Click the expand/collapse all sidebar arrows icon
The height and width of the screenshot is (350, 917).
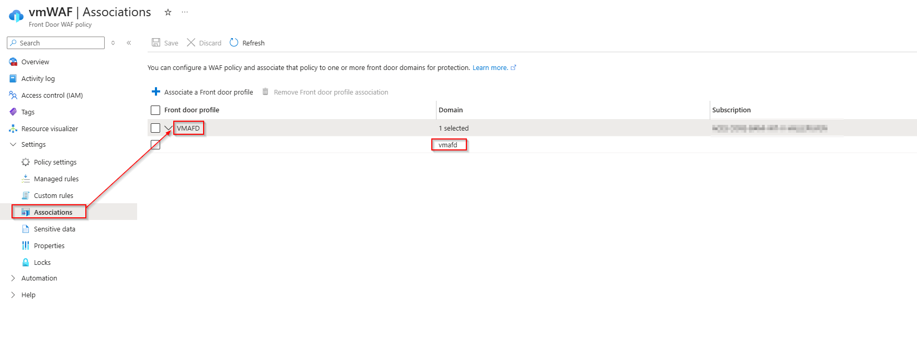pyautogui.click(x=113, y=43)
